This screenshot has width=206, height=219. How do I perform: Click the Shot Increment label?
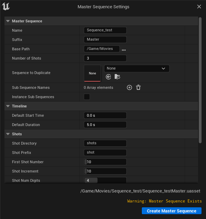[x=25, y=171]
